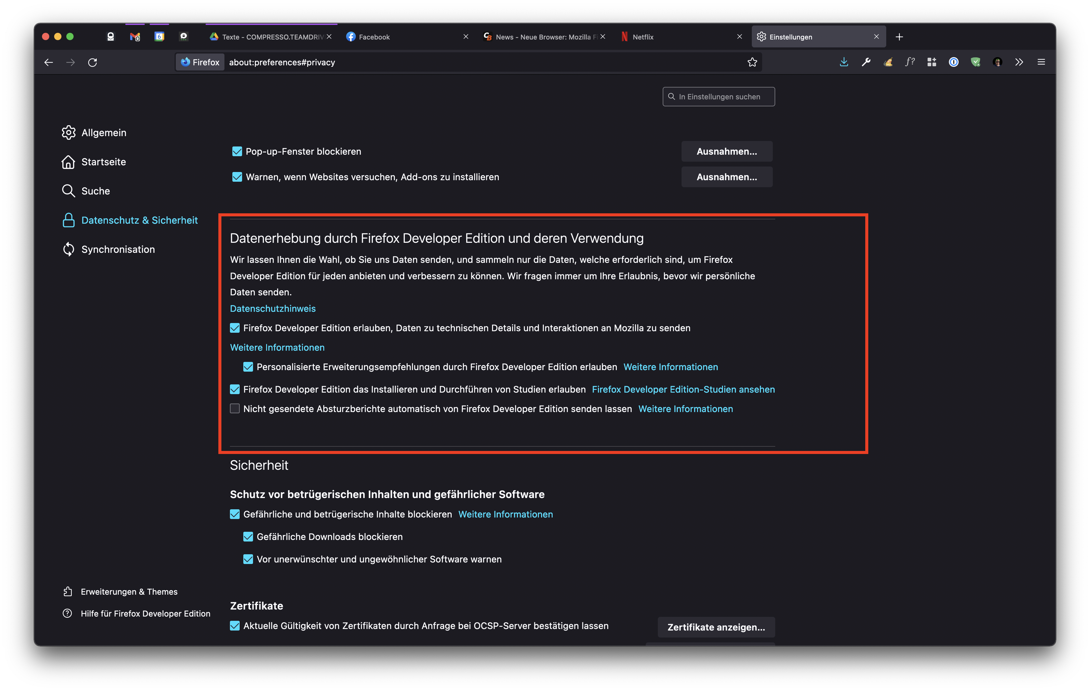
Task: Click the font finder f? icon
Action: pyautogui.click(x=910, y=62)
